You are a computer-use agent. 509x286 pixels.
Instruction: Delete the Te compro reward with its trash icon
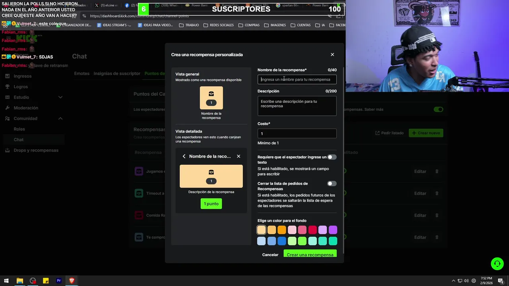pyautogui.click(x=437, y=237)
